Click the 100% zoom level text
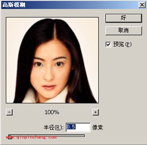 (x=52, y=112)
